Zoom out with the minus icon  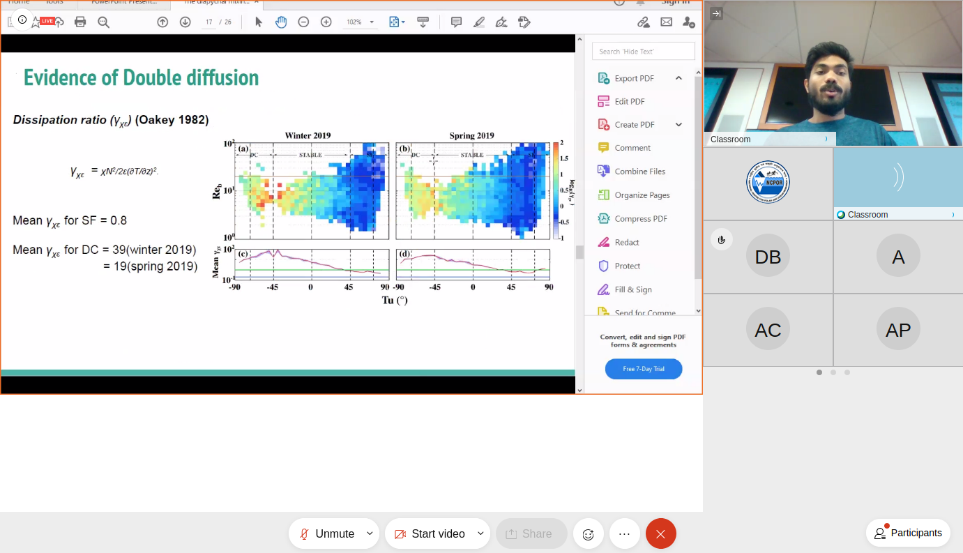click(303, 22)
